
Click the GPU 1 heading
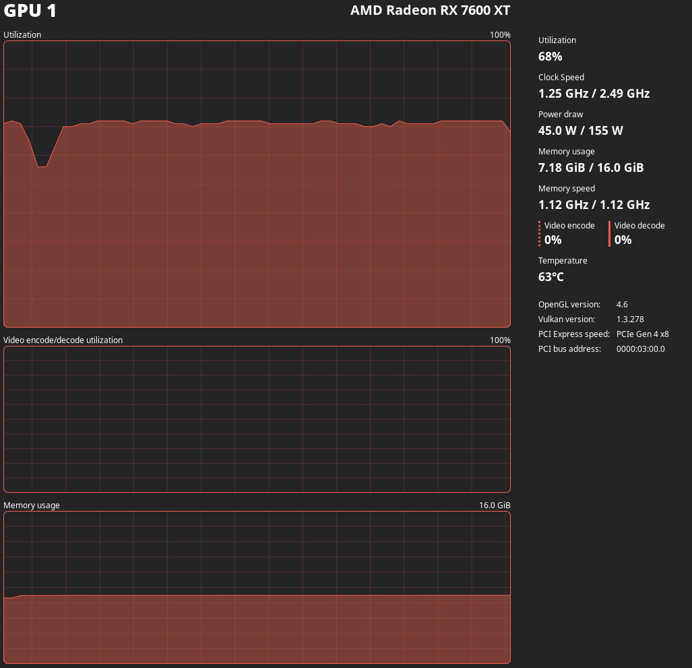30,11
